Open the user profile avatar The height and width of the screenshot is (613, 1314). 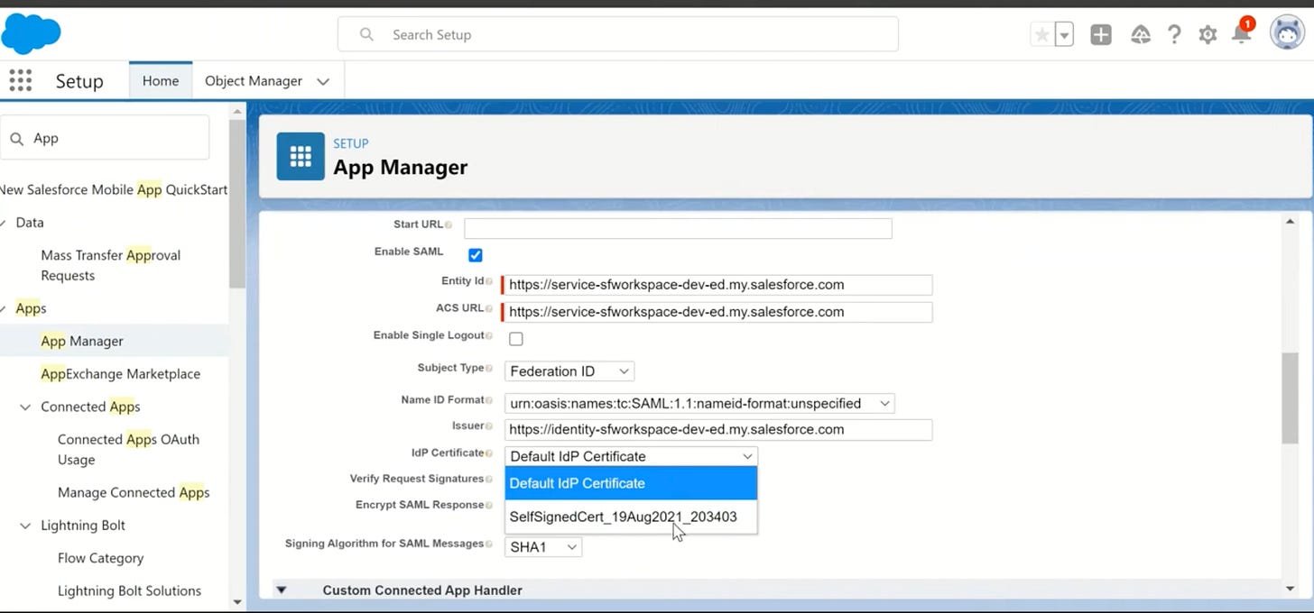[x=1287, y=33]
